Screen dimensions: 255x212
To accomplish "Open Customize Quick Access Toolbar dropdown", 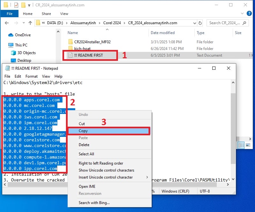I will click(x=29, y=5).
